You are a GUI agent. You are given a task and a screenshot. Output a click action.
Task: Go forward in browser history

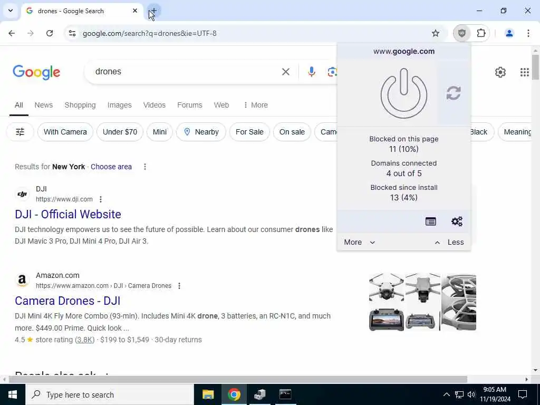coord(30,33)
